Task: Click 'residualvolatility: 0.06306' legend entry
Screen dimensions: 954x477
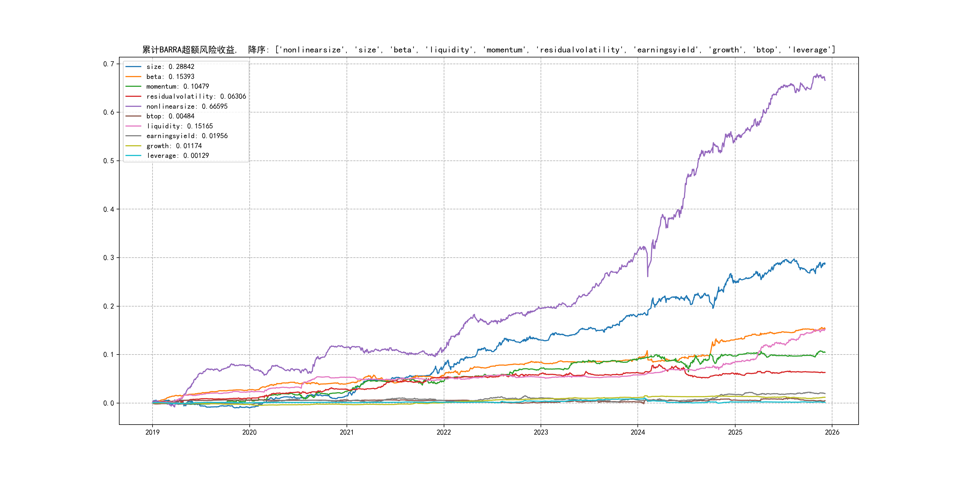Action: coord(196,96)
